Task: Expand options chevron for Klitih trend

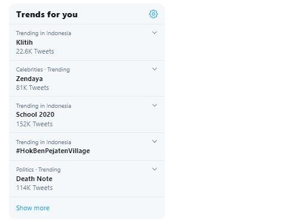Action: [154, 33]
